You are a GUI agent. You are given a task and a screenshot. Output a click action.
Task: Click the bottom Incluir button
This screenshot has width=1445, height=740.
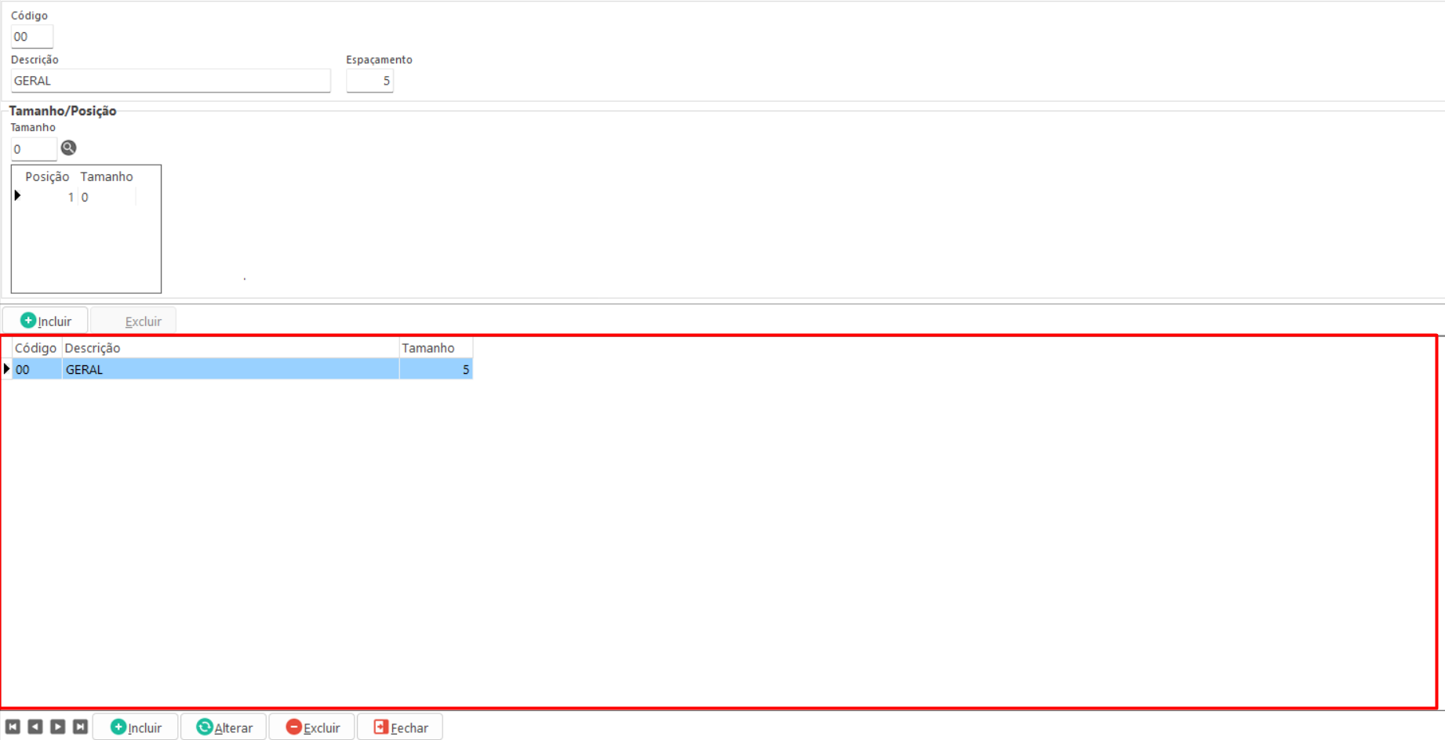click(136, 727)
